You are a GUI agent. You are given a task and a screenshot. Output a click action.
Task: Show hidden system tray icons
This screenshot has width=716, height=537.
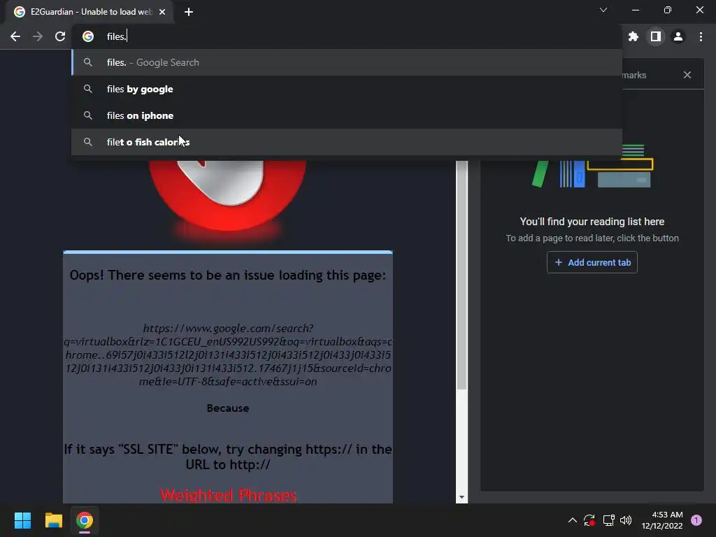572,520
